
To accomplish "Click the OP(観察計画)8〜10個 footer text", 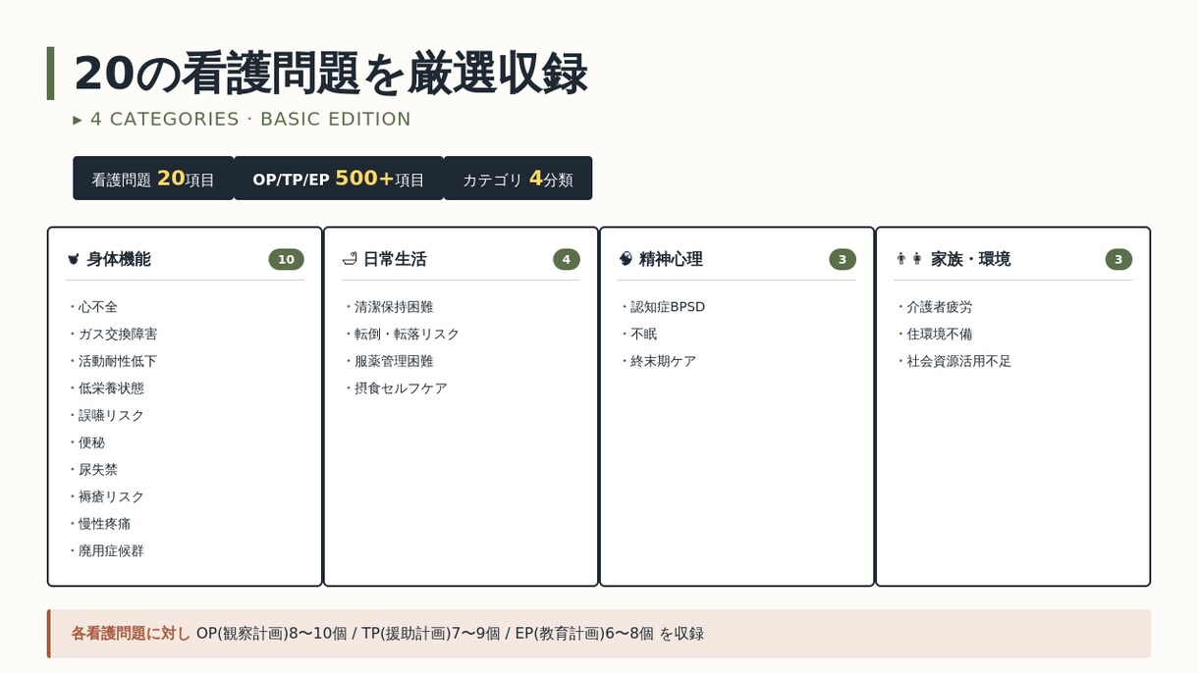I will pos(272,634).
